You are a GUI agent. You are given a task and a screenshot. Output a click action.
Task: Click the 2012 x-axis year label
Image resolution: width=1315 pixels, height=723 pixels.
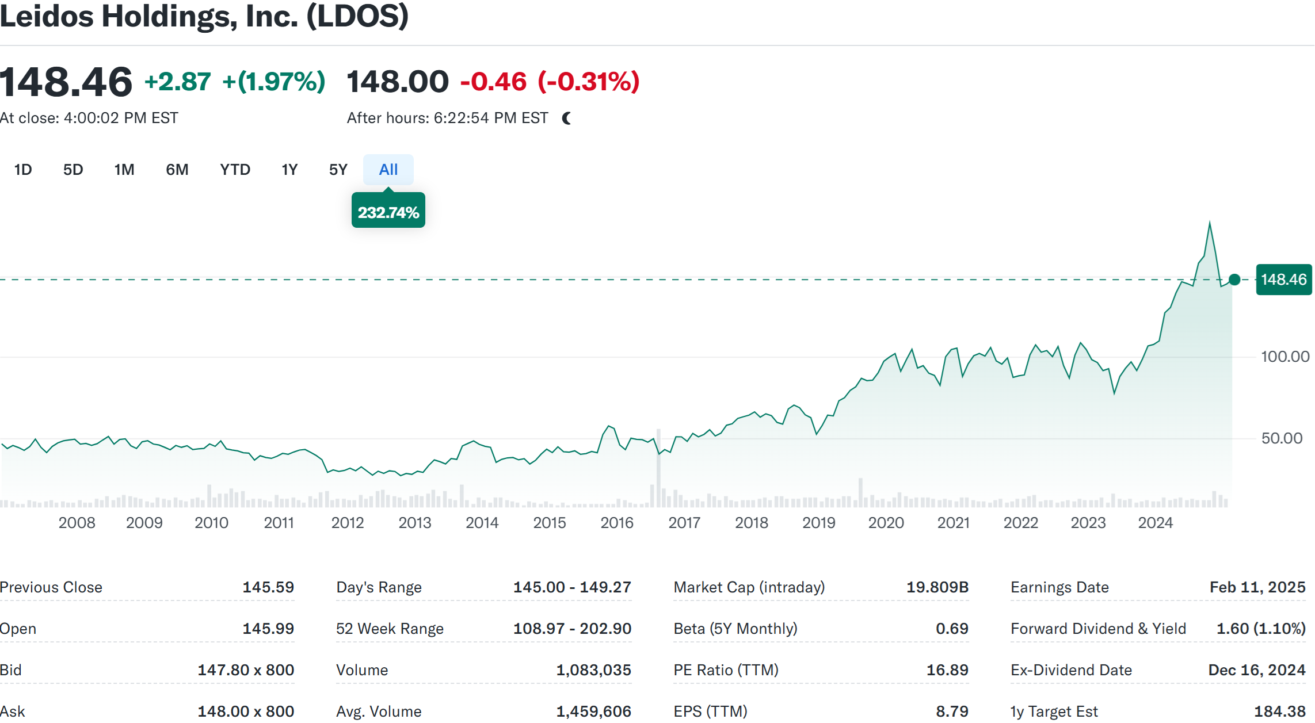click(348, 523)
